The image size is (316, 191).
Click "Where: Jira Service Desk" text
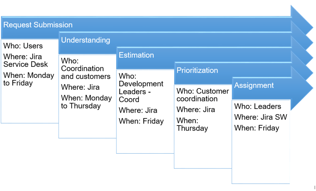click(26, 61)
